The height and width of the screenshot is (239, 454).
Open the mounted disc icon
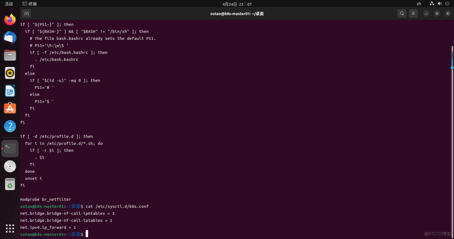click(x=10, y=166)
